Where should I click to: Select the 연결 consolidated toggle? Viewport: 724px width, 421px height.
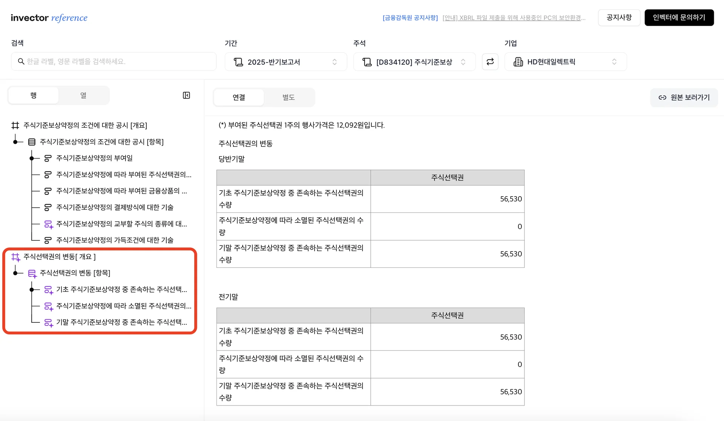[239, 98]
